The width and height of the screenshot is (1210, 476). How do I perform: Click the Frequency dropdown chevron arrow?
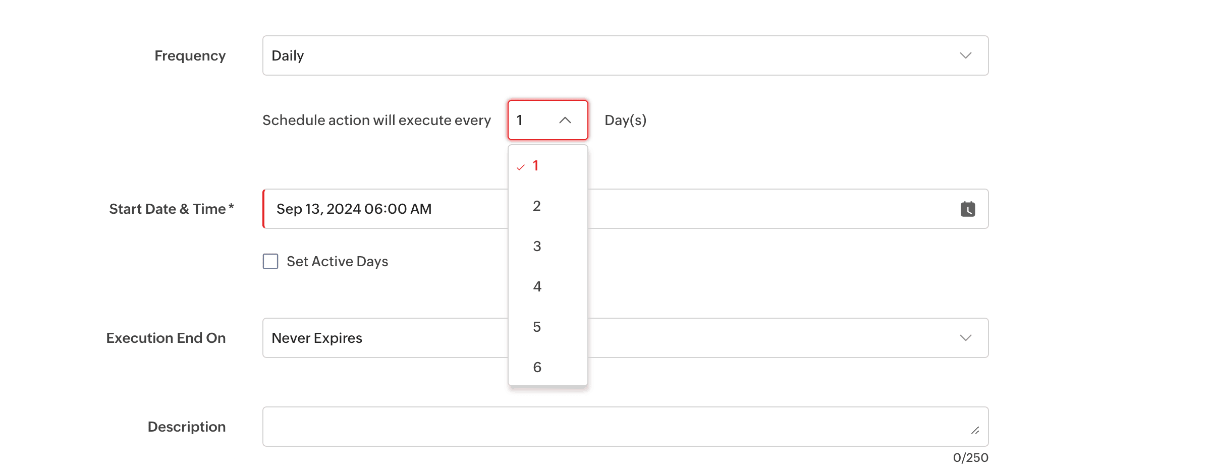tap(965, 55)
